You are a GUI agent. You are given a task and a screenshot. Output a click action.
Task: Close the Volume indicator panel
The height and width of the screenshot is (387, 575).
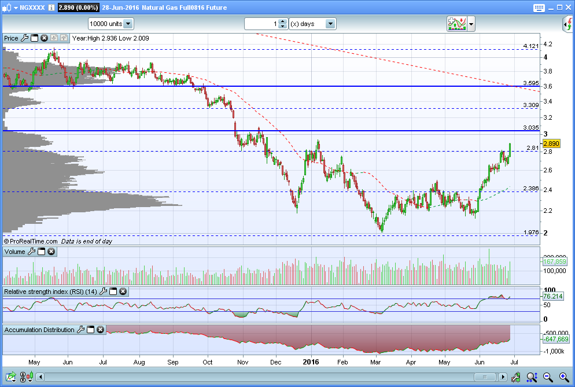51,252
